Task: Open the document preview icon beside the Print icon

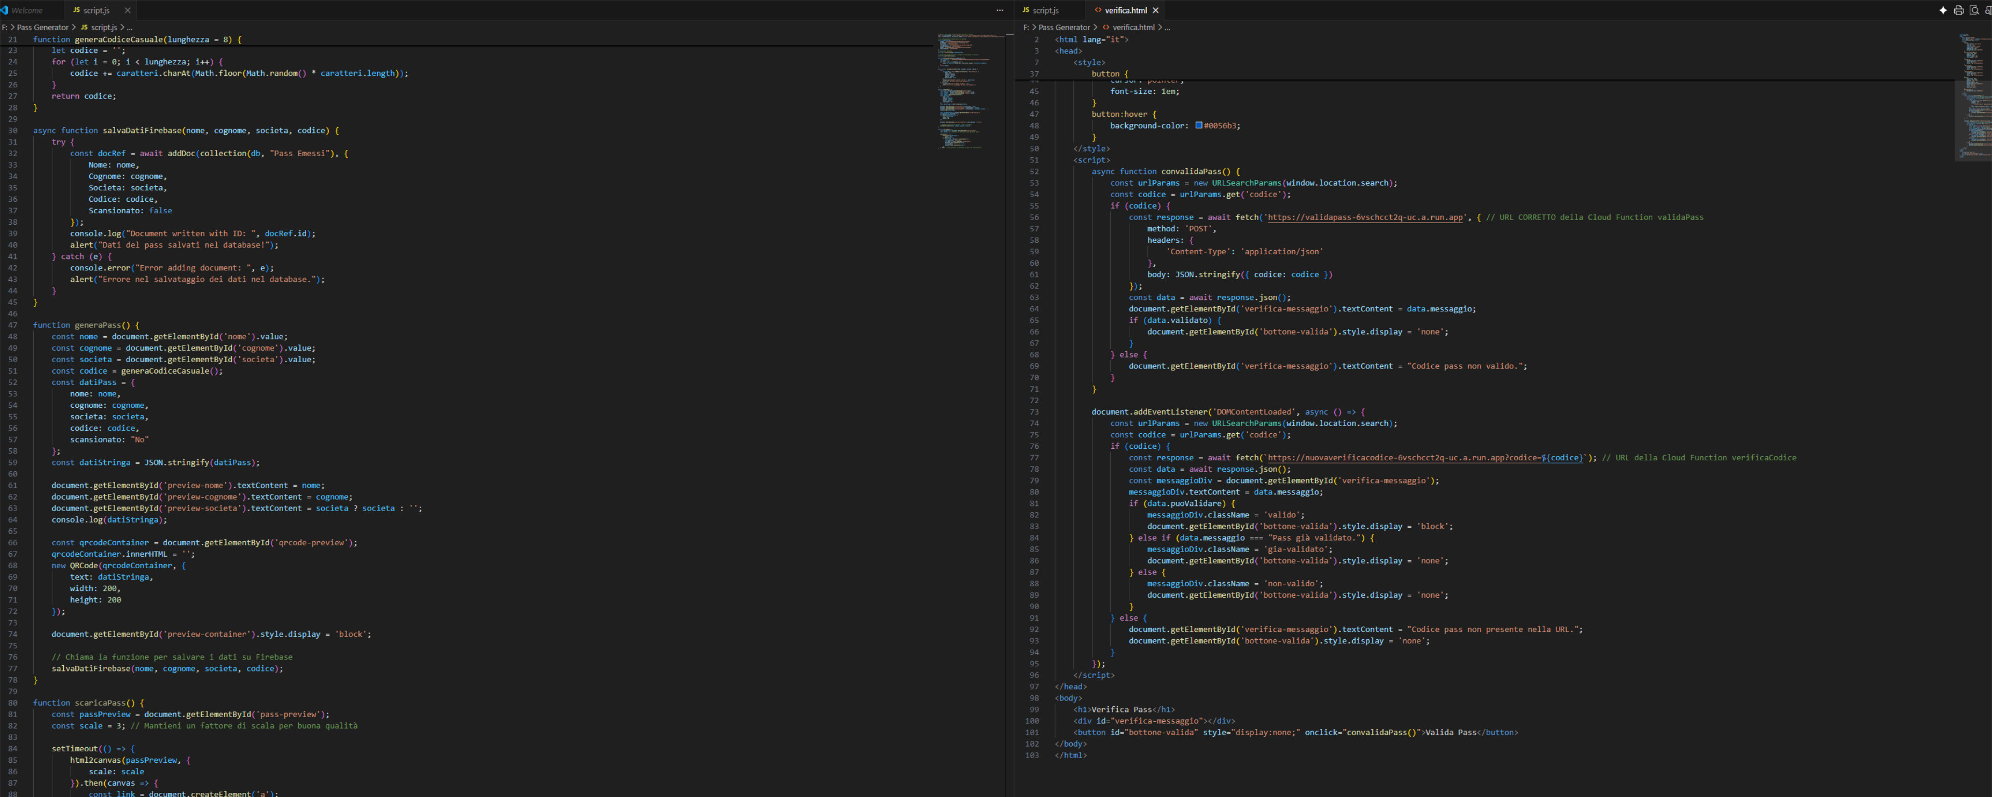Action: coord(1974,10)
